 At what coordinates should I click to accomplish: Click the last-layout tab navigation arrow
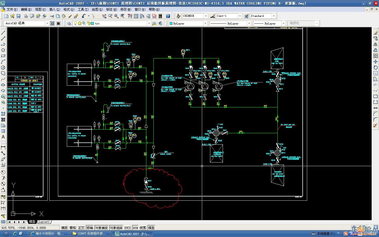tap(24, 222)
